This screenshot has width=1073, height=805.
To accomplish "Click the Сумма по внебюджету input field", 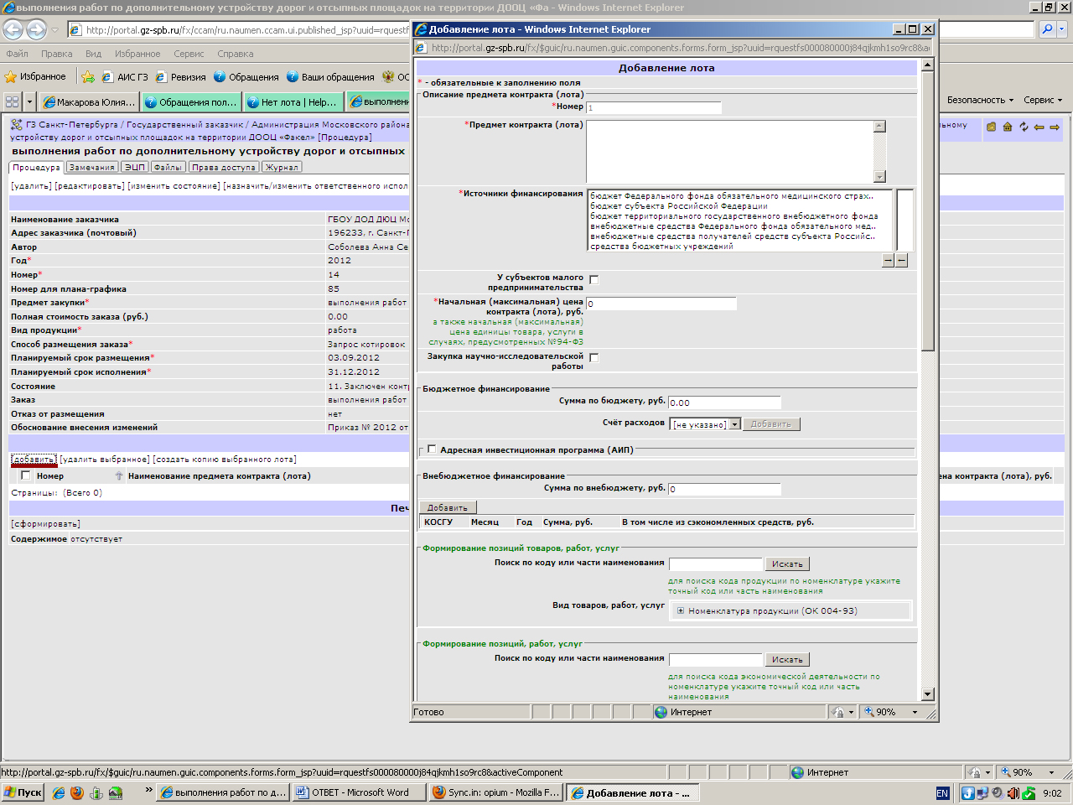I will [x=724, y=489].
